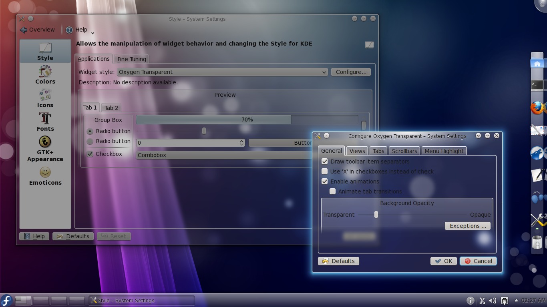The width and height of the screenshot is (547, 307).
Task: Show hidden system tray icons arrow
Action: click(516, 301)
